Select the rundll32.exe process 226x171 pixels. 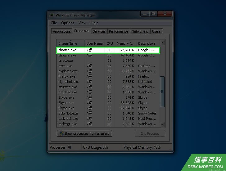[108, 92]
